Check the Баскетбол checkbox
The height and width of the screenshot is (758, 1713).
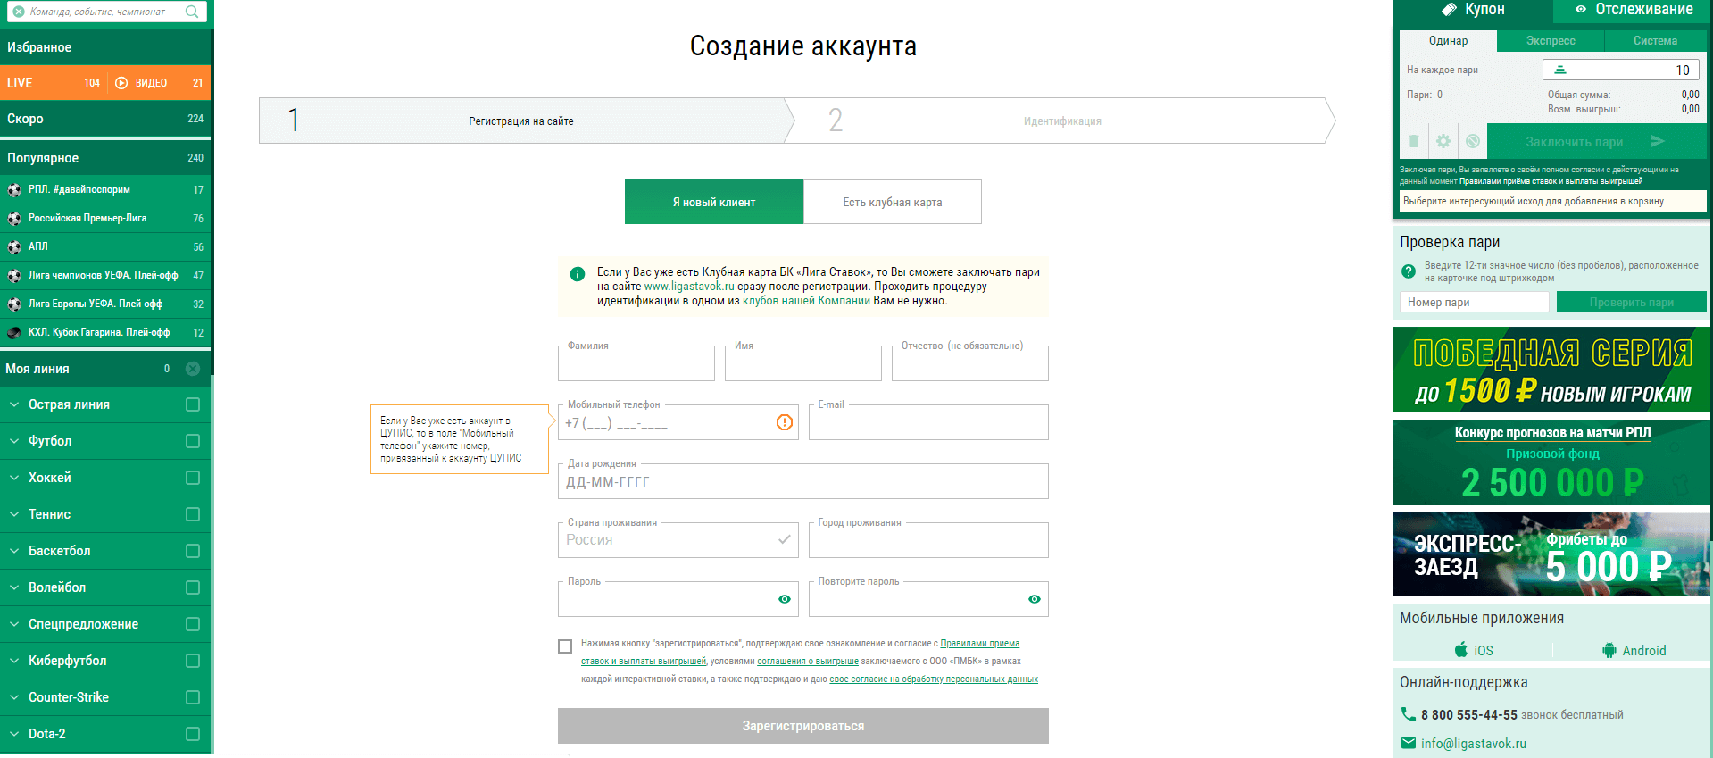click(x=193, y=551)
